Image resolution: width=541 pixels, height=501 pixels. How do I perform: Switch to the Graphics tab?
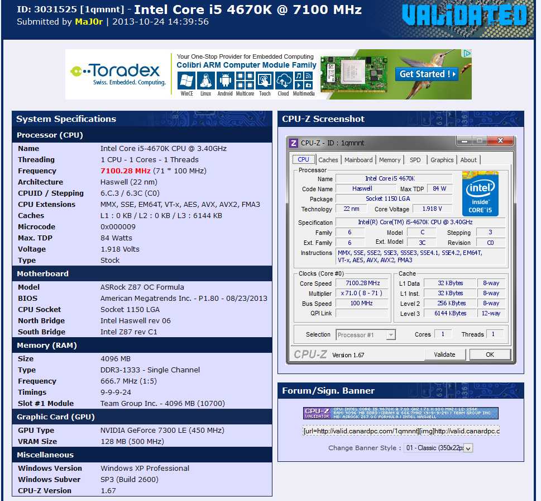tap(442, 159)
